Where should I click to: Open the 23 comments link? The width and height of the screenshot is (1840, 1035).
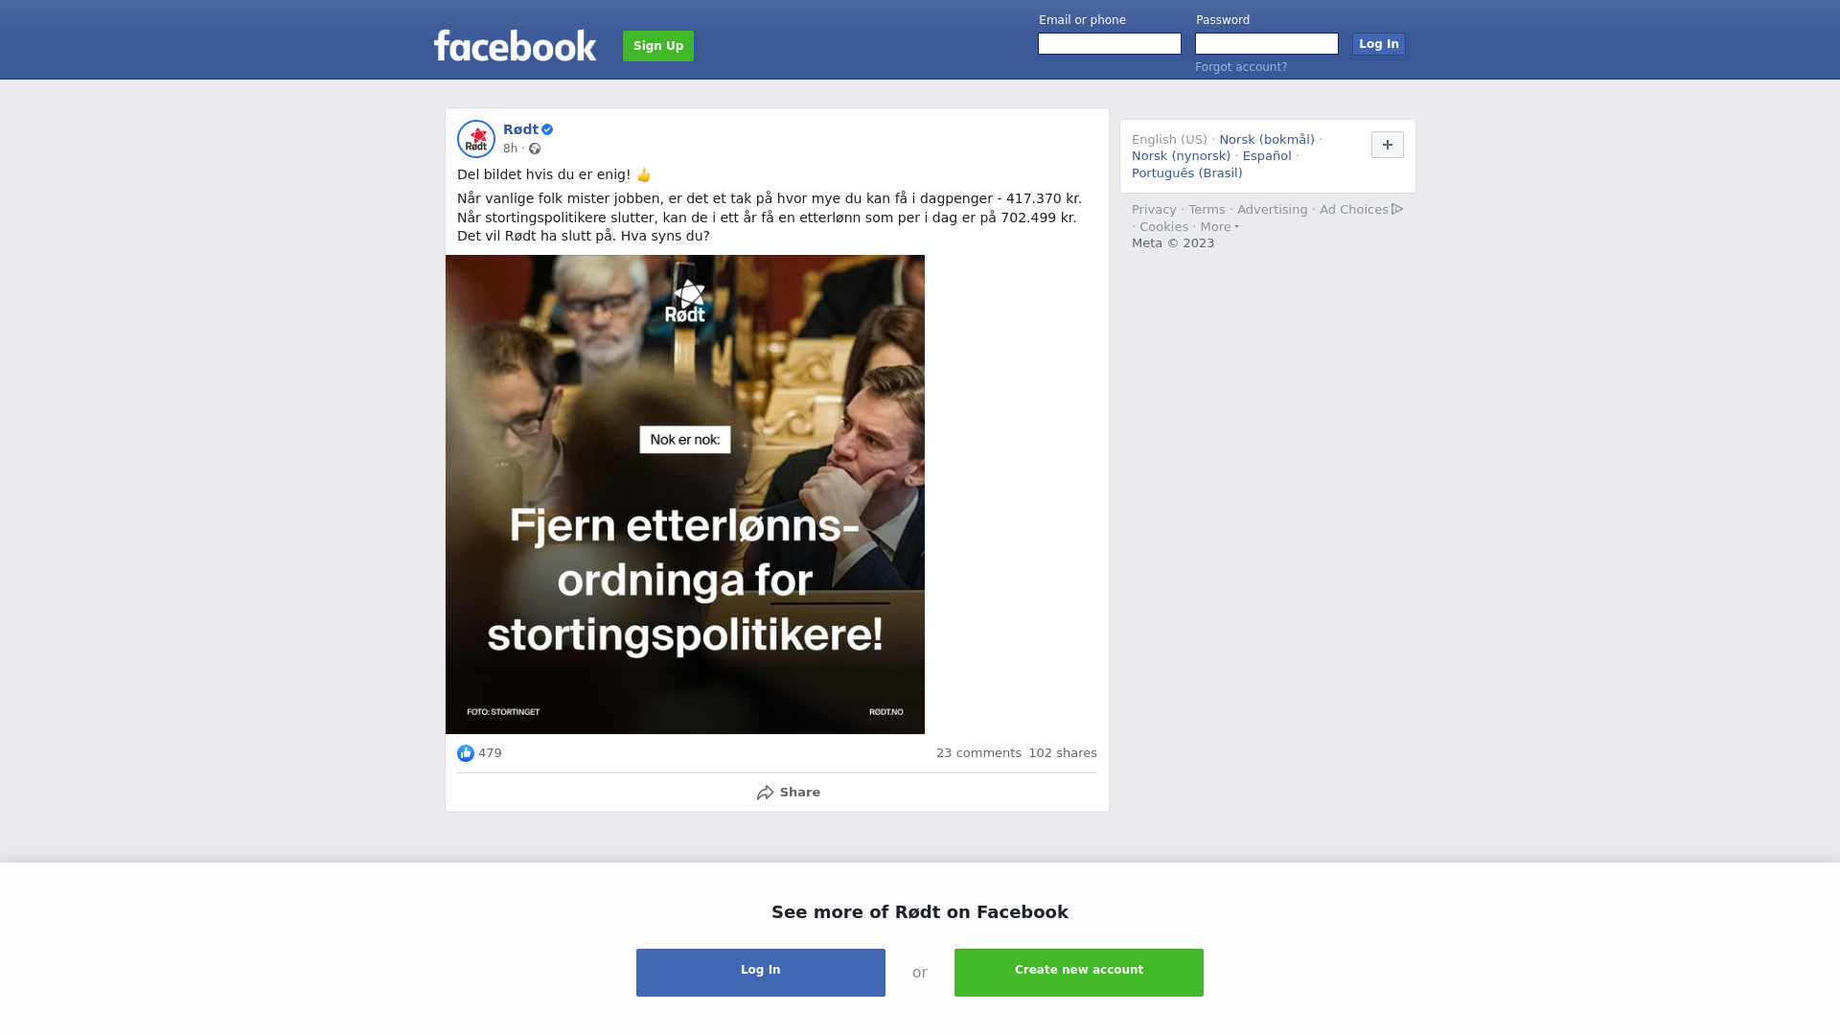[978, 753]
